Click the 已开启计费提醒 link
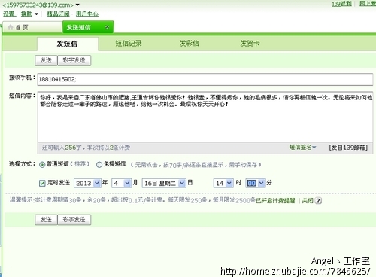The width and height of the screenshot is (376, 277). pyautogui.click(x=275, y=201)
